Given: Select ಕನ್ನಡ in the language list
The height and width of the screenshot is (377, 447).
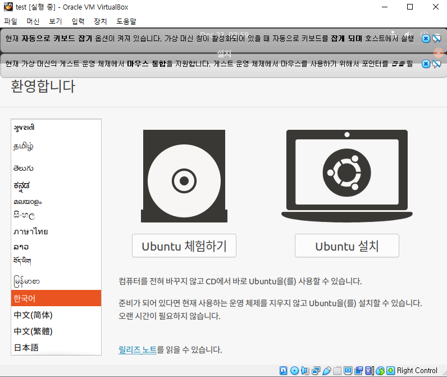Looking at the screenshot, I should 56,185.
